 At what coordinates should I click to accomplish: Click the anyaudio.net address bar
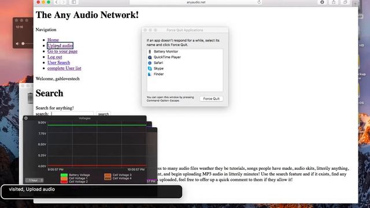click(x=196, y=2)
